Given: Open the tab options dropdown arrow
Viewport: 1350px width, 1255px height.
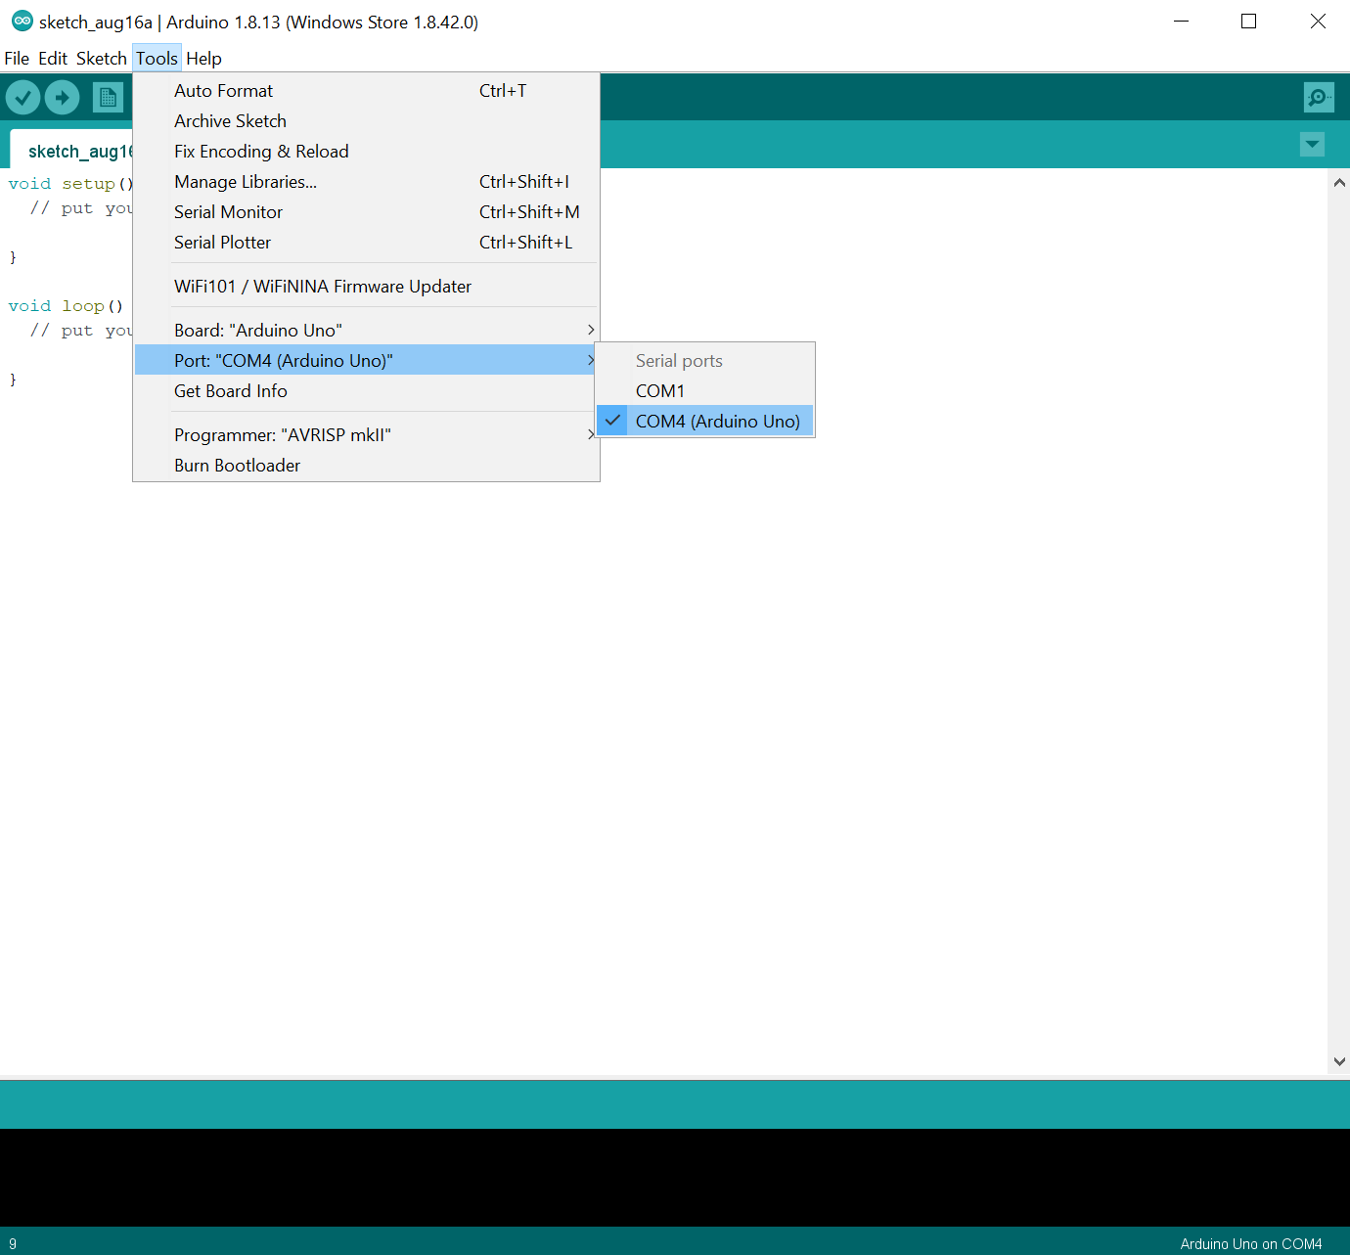Looking at the screenshot, I should (1312, 145).
